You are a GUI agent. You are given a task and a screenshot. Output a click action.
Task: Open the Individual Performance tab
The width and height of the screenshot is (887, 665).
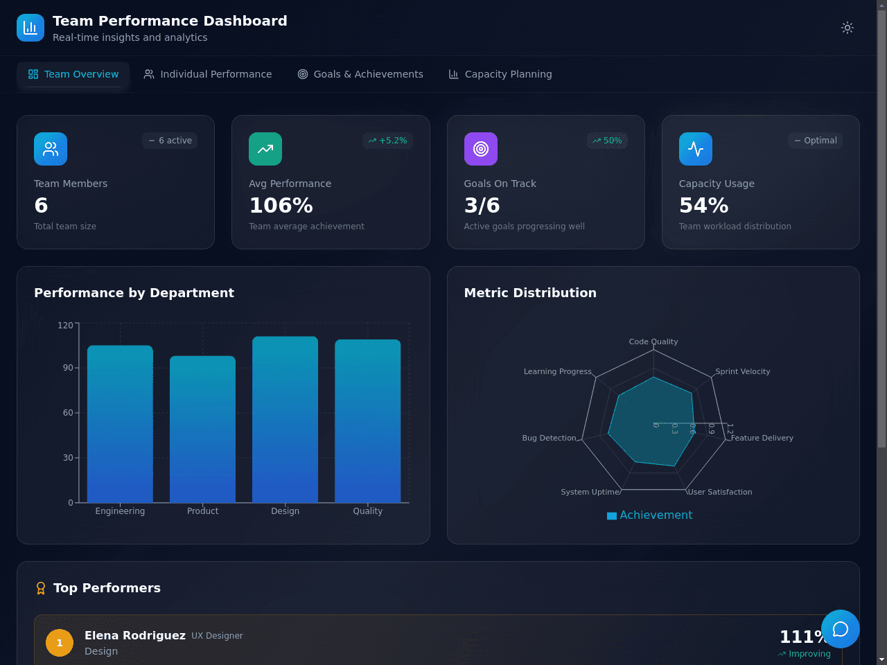point(207,74)
